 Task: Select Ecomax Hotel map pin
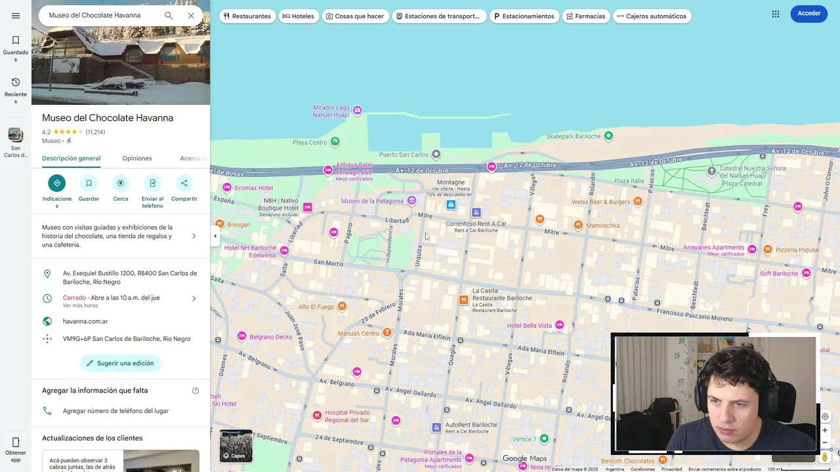pos(227,187)
